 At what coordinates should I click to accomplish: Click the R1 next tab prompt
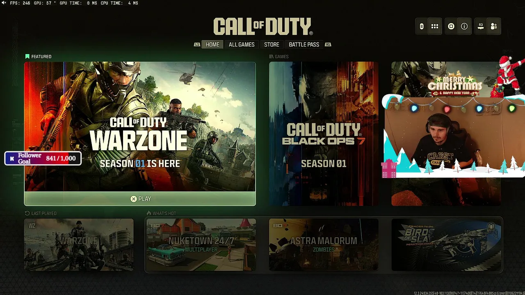click(x=328, y=45)
